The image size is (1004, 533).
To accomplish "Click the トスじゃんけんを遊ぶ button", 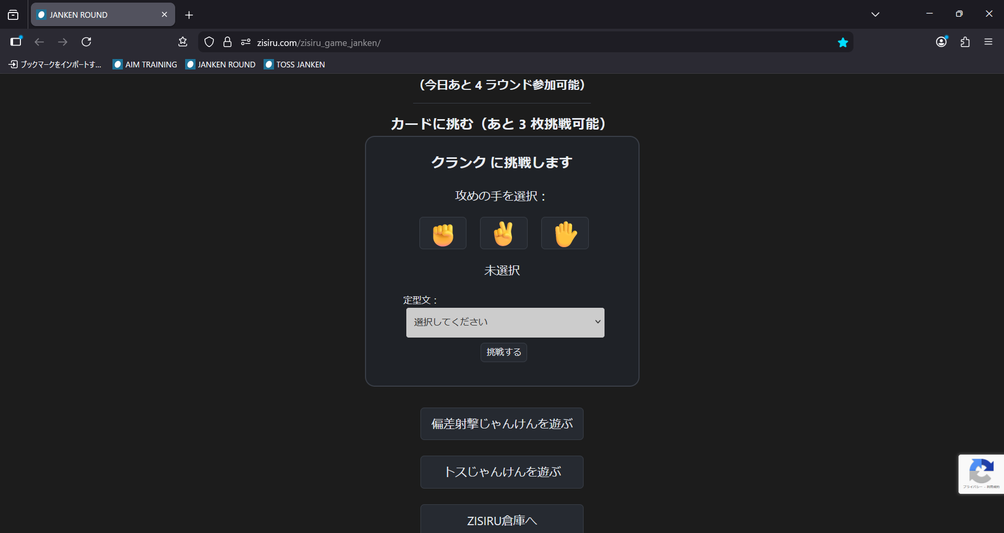I will coord(501,472).
